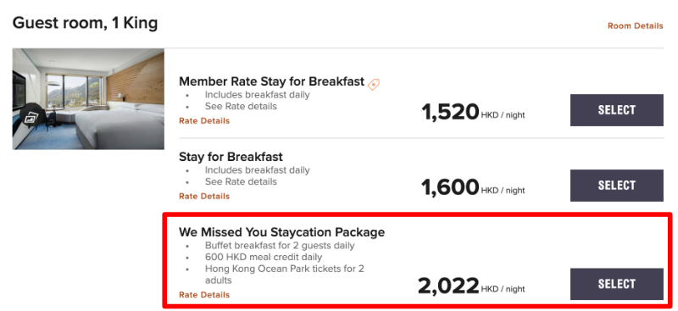Open the photo gallery icon on room image
The width and height of the screenshot is (678, 311).
(x=31, y=117)
